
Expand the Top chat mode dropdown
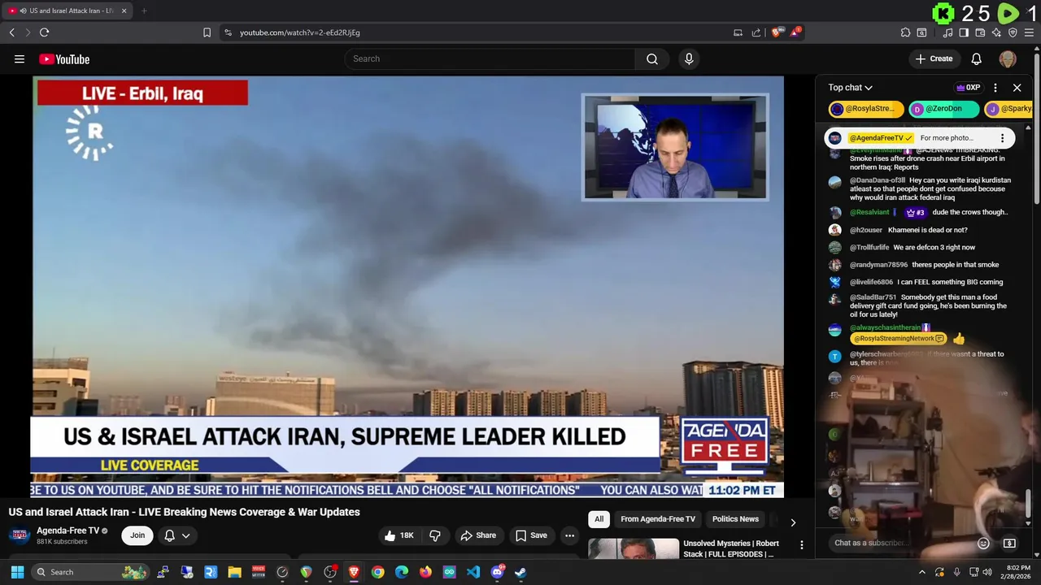851,88
